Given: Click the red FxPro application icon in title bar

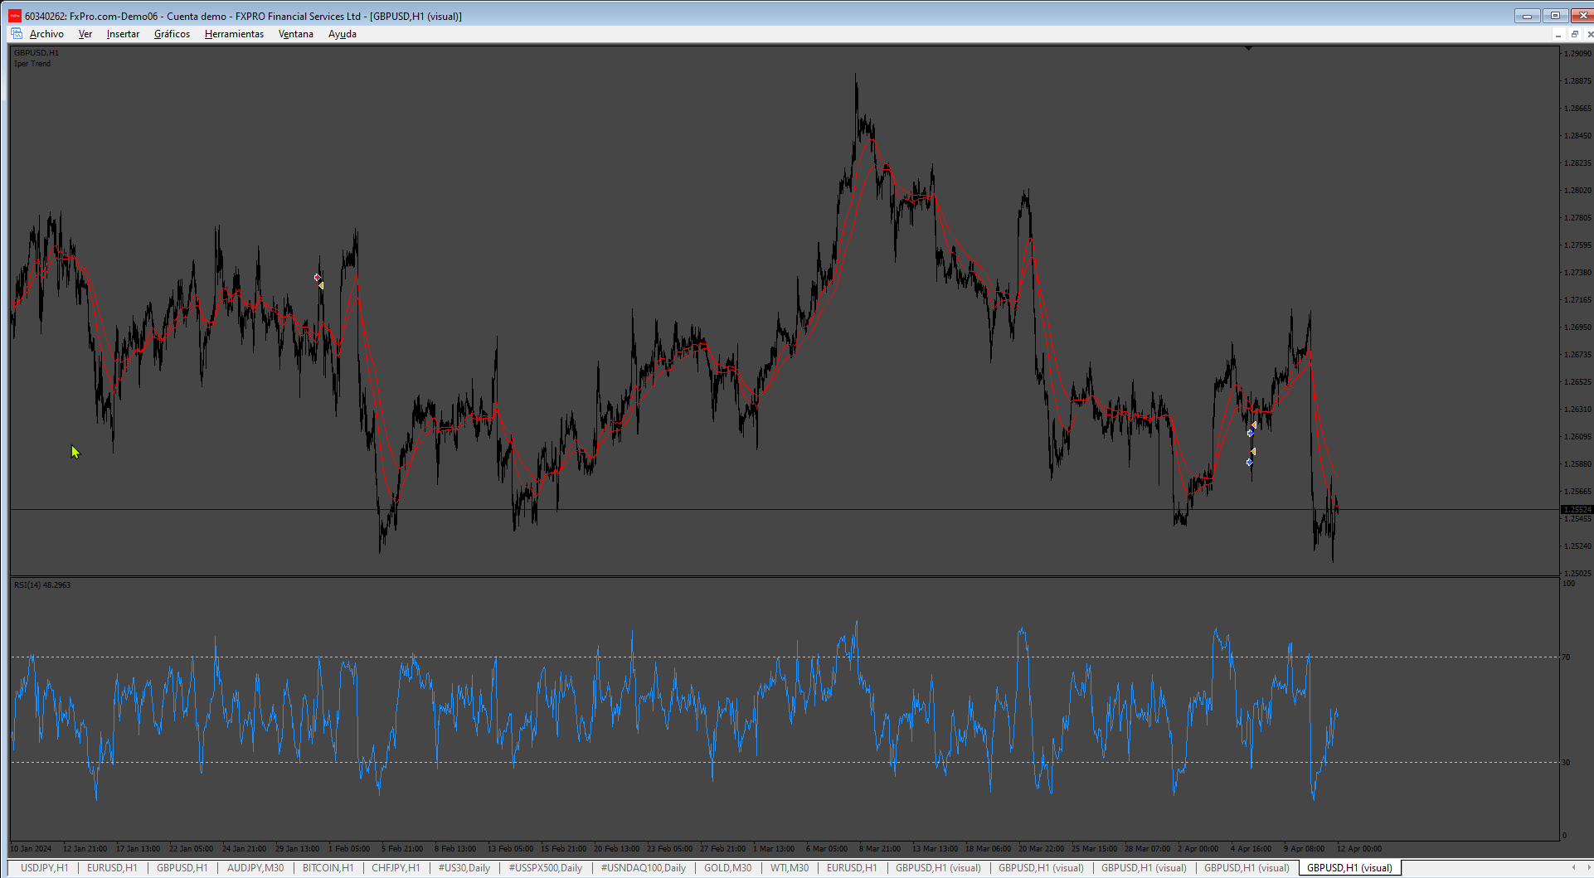Looking at the screenshot, I should click(x=15, y=16).
